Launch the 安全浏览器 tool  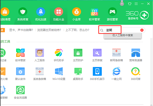point(21,92)
